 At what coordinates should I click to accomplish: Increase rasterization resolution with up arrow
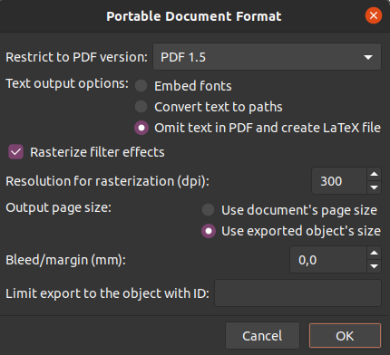375,174
